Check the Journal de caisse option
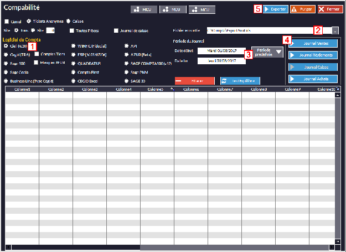Screen dimensions: 346x252 [x=116, y=30]
